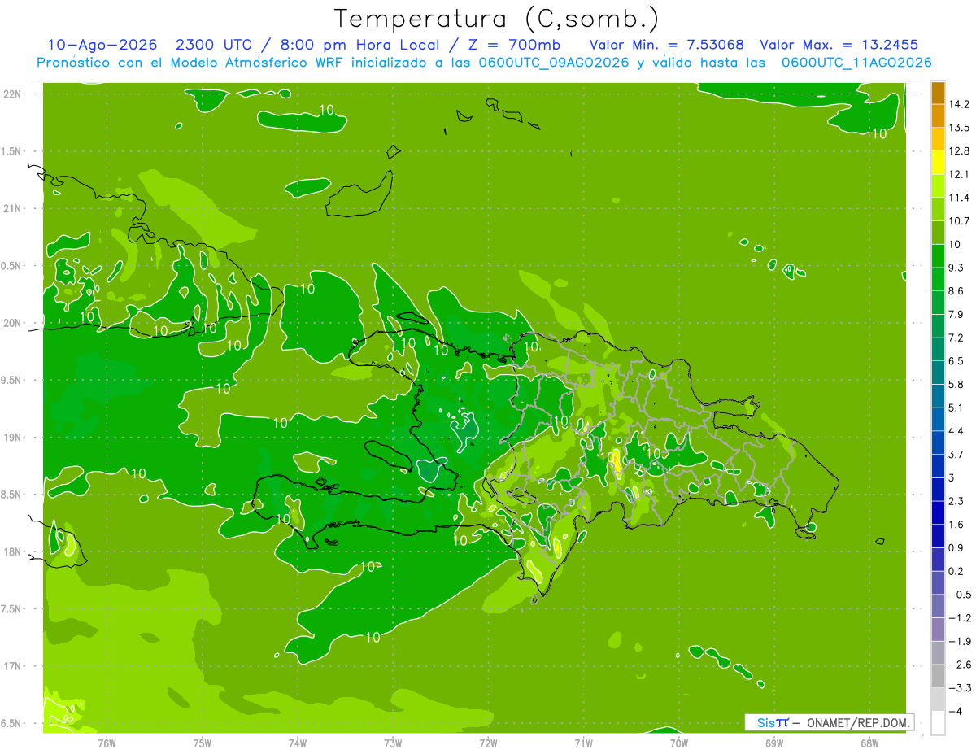The image size is (976, 754).
Task: Click latitude axis label '17N'
Action: tap(12, 666)
